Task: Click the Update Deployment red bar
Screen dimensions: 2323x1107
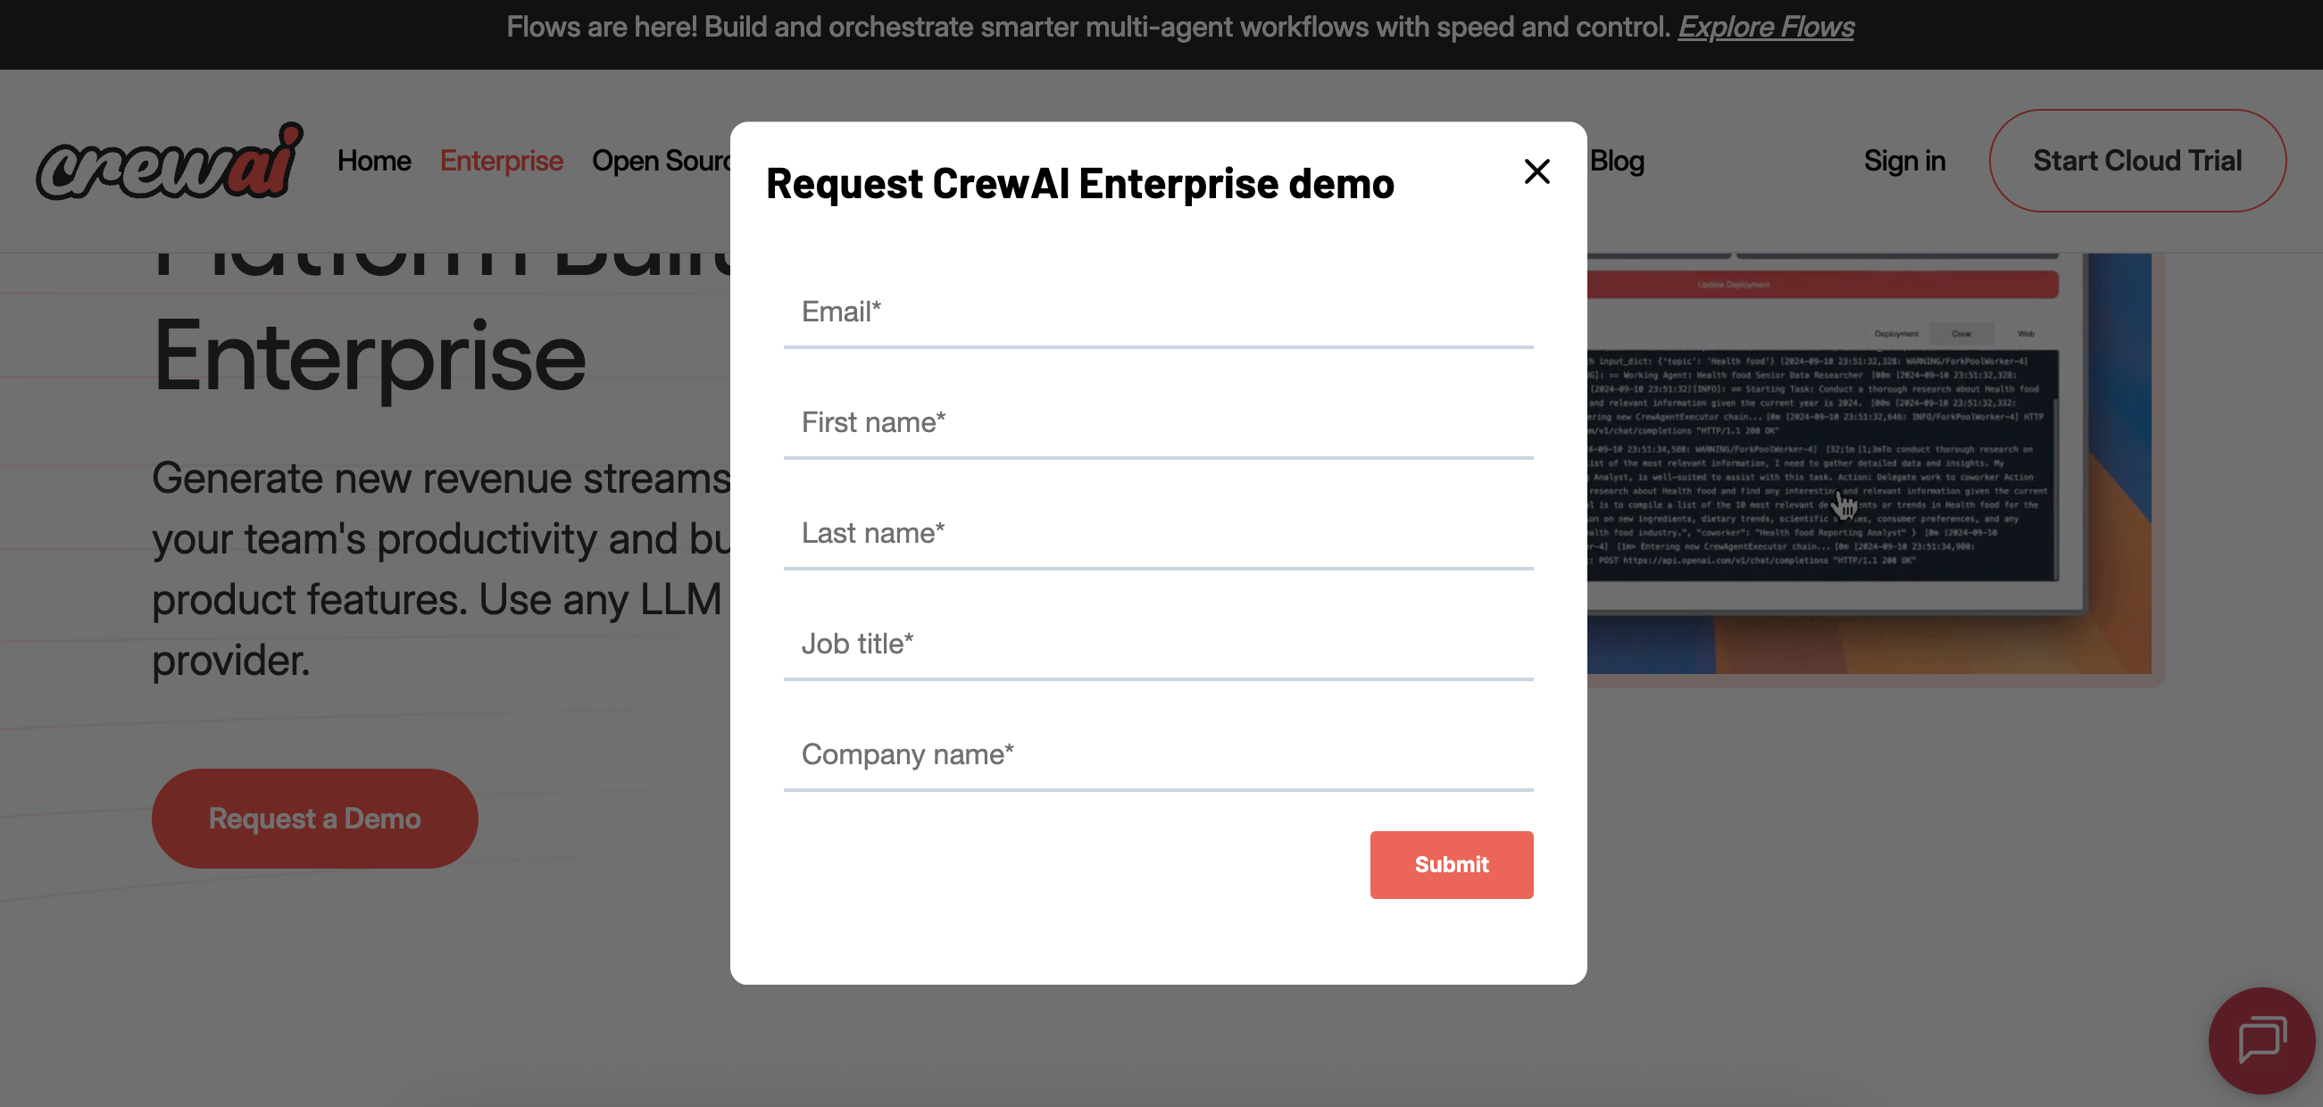Action: click(1822, 285)
